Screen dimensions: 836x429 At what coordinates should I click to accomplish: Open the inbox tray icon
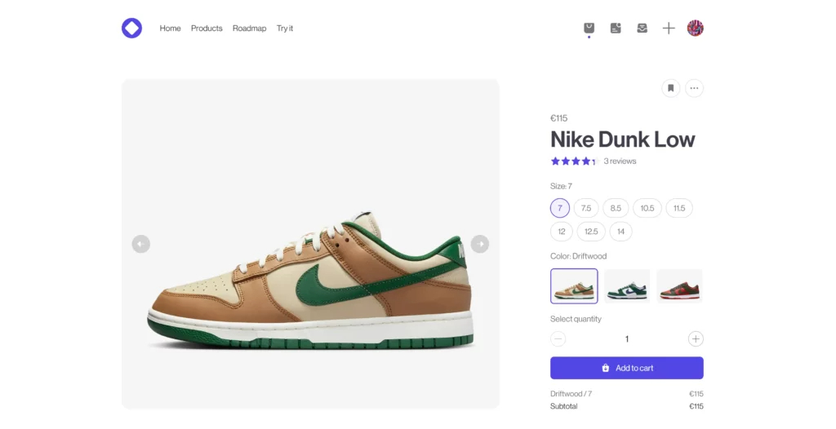(x=642, y=28)
